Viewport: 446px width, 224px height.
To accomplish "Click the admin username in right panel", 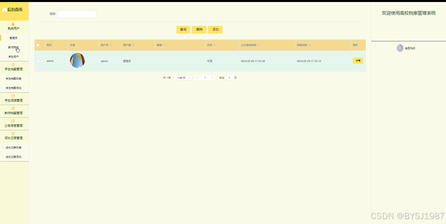I will (x=410, y=48).
